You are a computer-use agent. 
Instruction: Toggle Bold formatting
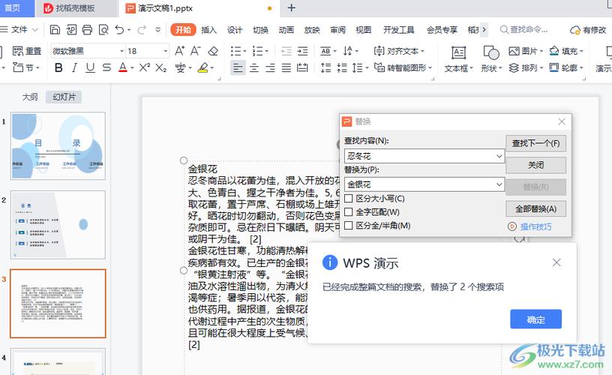pyautogui.click(x=58, y=68)
